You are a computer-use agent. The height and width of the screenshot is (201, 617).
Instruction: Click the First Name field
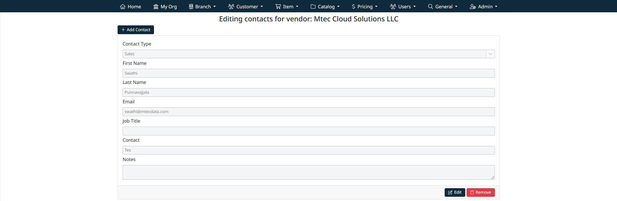coord(308,73)
